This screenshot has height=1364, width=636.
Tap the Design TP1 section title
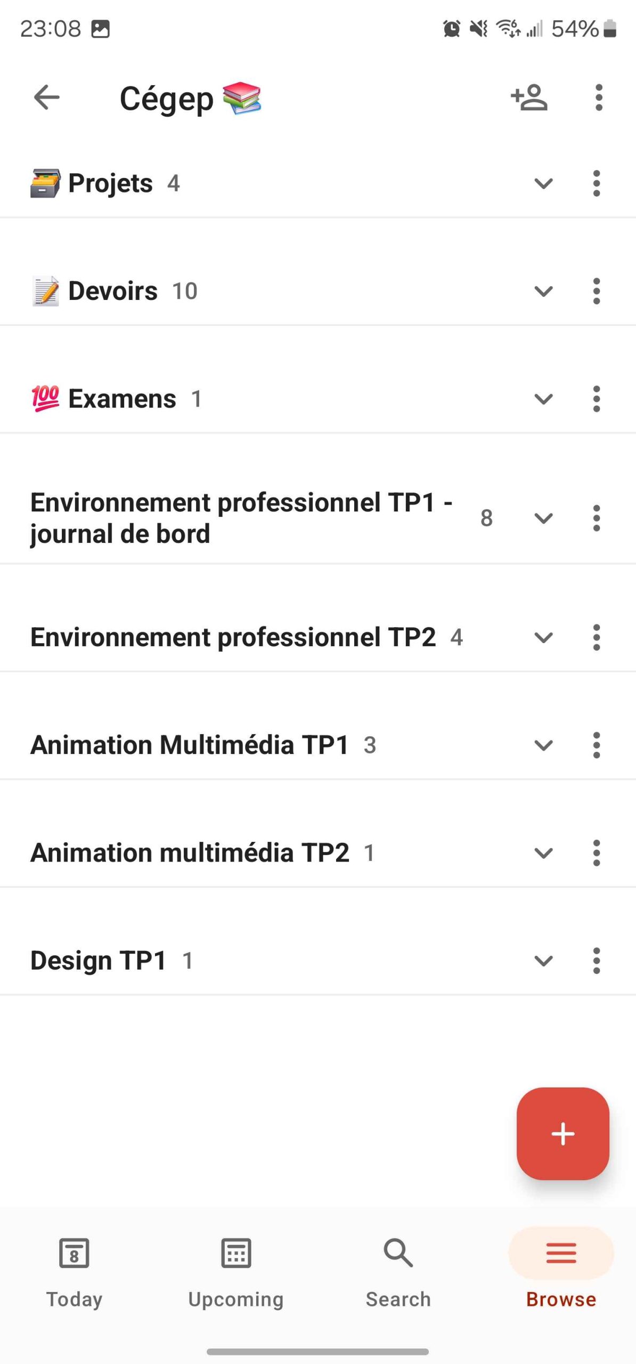[99, 961]
